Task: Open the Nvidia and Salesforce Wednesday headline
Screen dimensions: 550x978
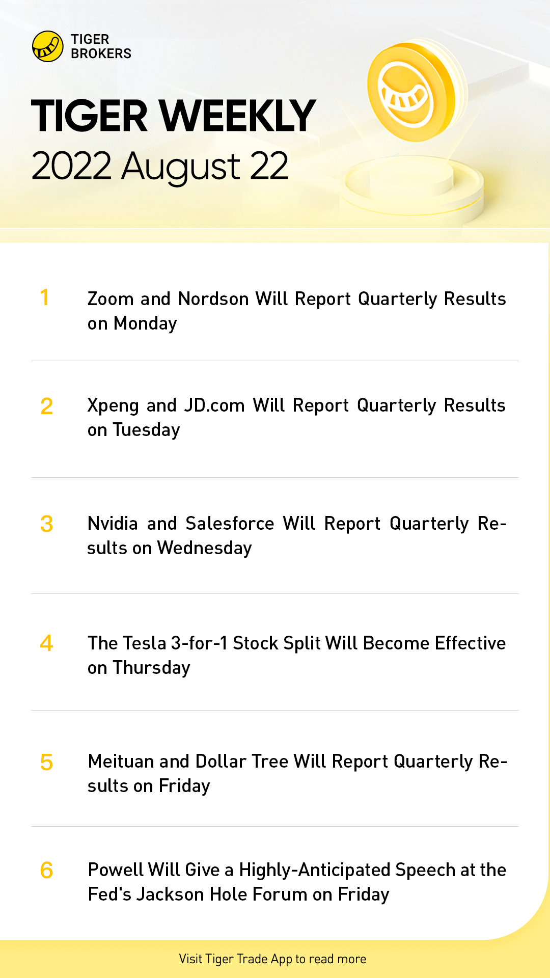Action: (296, 535)
